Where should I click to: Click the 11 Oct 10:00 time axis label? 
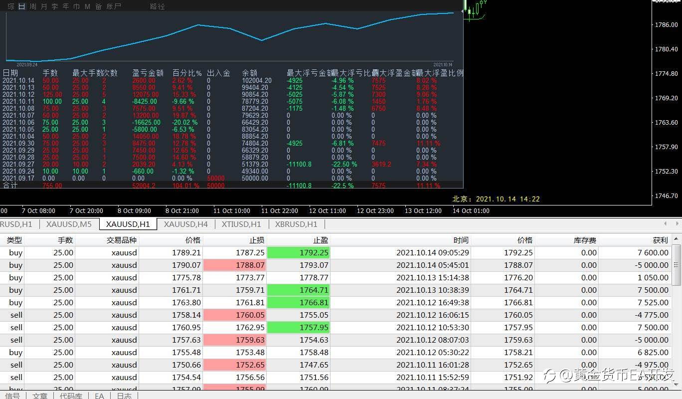pyautogui.click(x=232, y=211)
